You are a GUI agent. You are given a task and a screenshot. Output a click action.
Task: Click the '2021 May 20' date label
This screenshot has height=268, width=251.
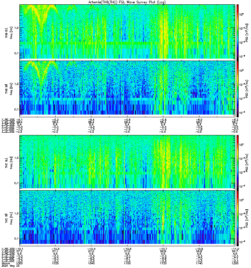[x=10, y=266]
